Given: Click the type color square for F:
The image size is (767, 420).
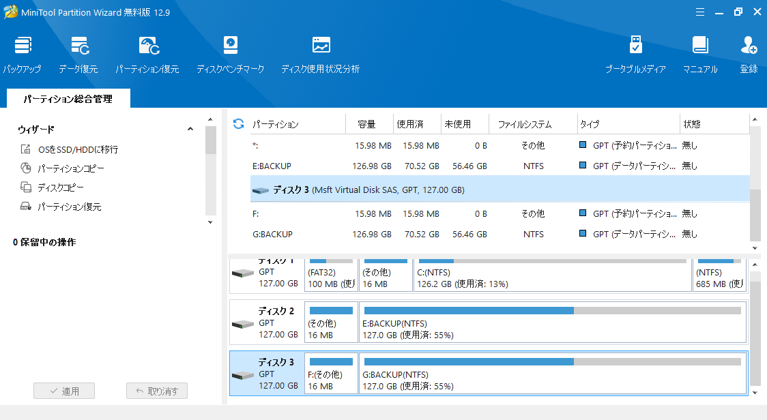Looking at the screenshot, I should tap(583, 213).
